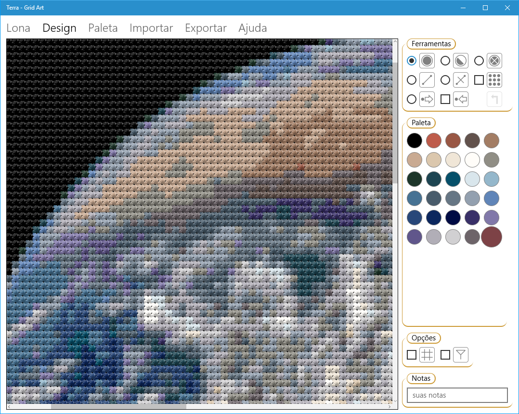Click the funnel filter icon in Opções
Screen dimensions: 519x414
point(461,355)
